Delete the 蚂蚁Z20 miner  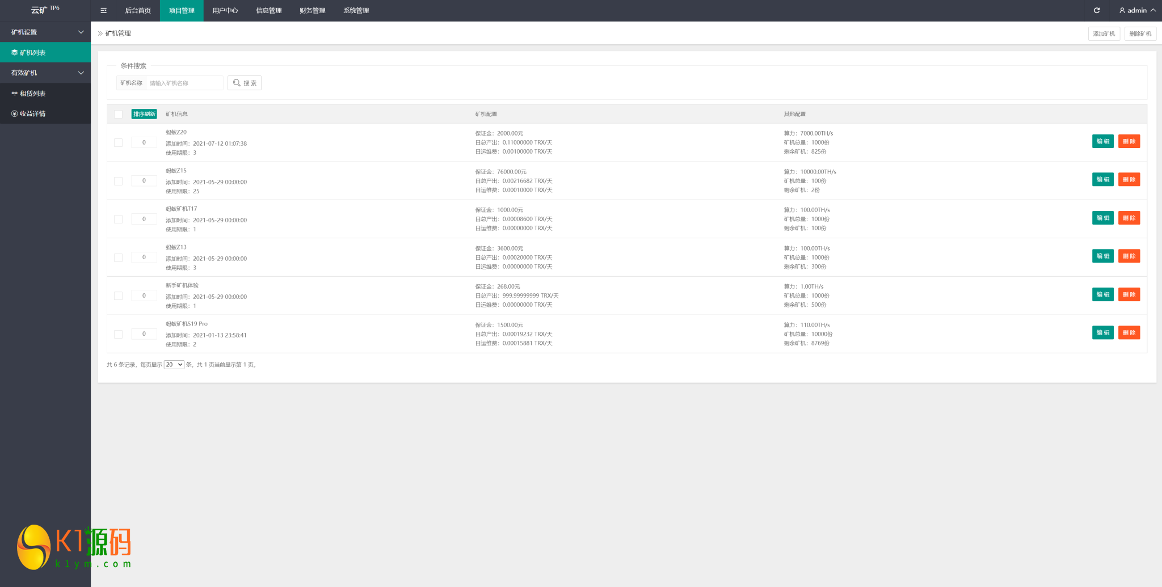(x=1129, y=141)
